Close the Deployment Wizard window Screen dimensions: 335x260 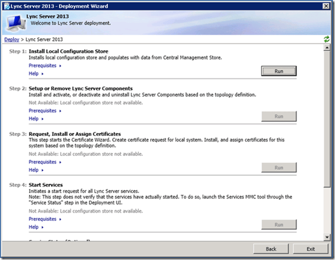(326, 5)
